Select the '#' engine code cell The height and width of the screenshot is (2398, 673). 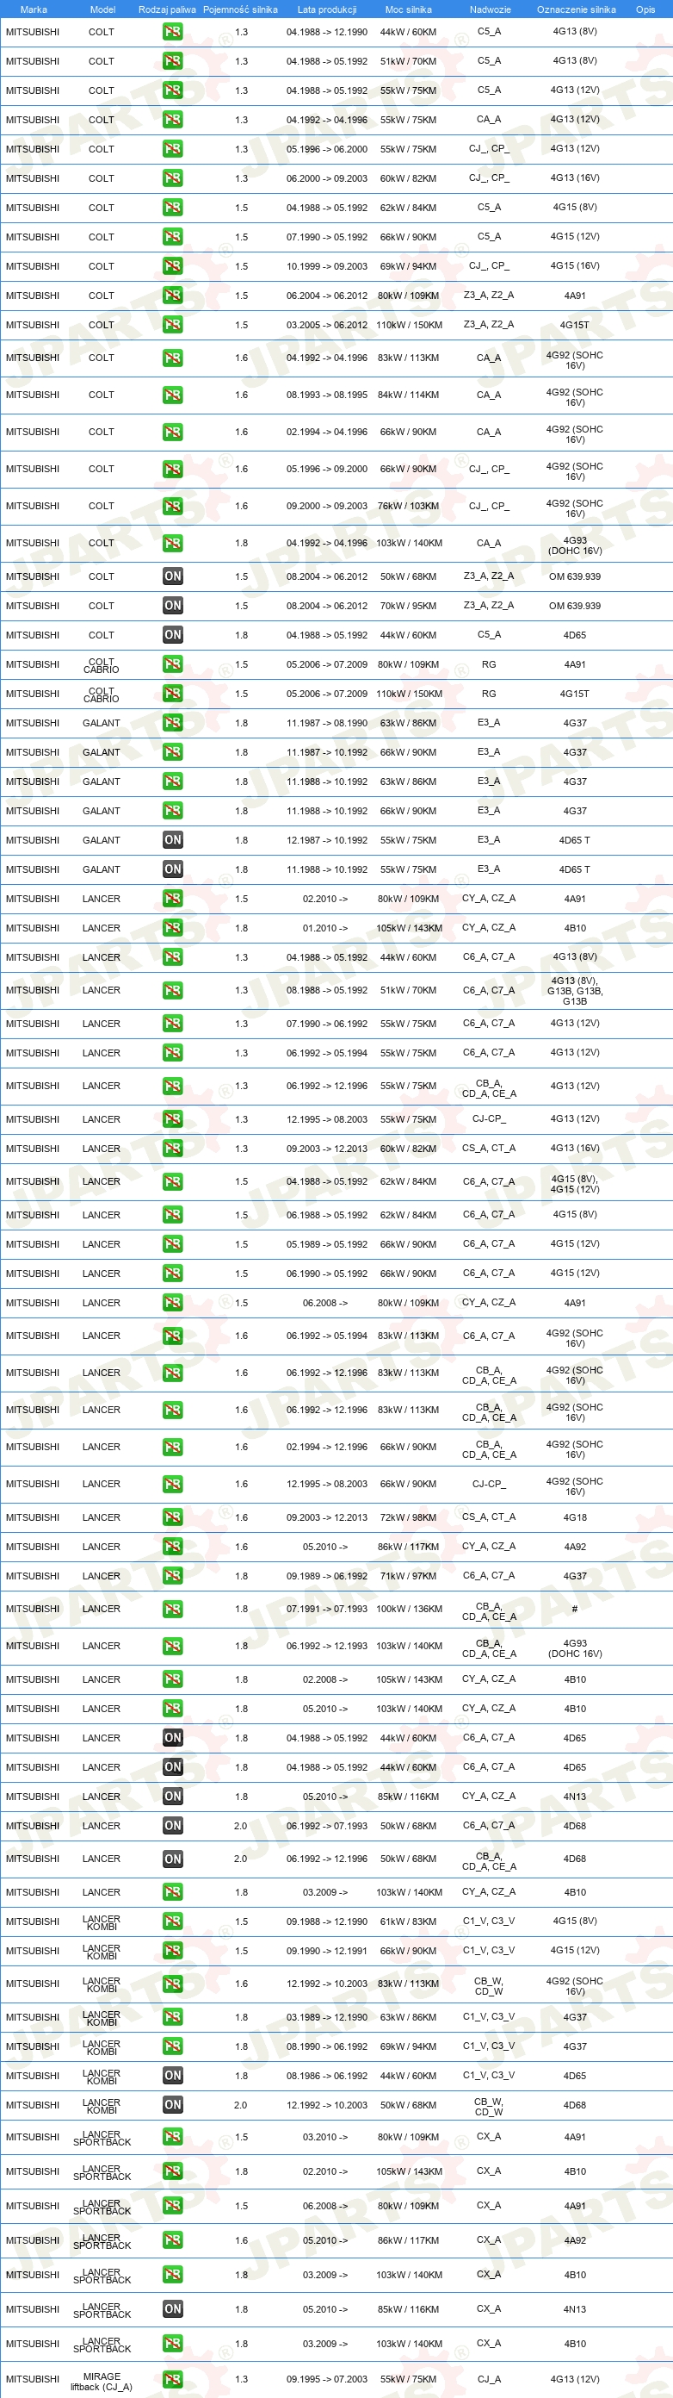tap(575, 1610)
